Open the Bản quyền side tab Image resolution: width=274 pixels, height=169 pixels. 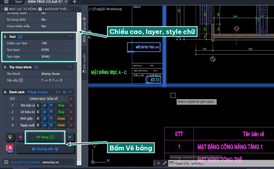coord(84,63)
